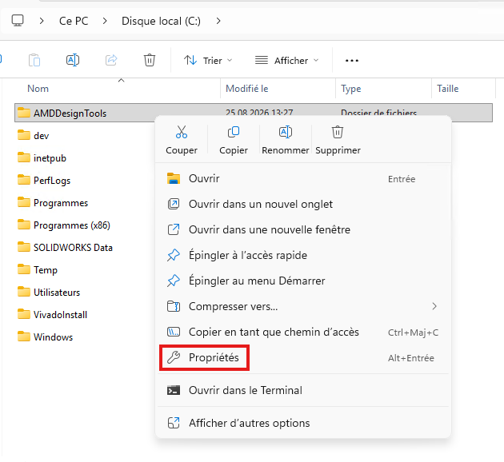Click the computer icon in address bar

pyautogui.click(x=18, y=21)
